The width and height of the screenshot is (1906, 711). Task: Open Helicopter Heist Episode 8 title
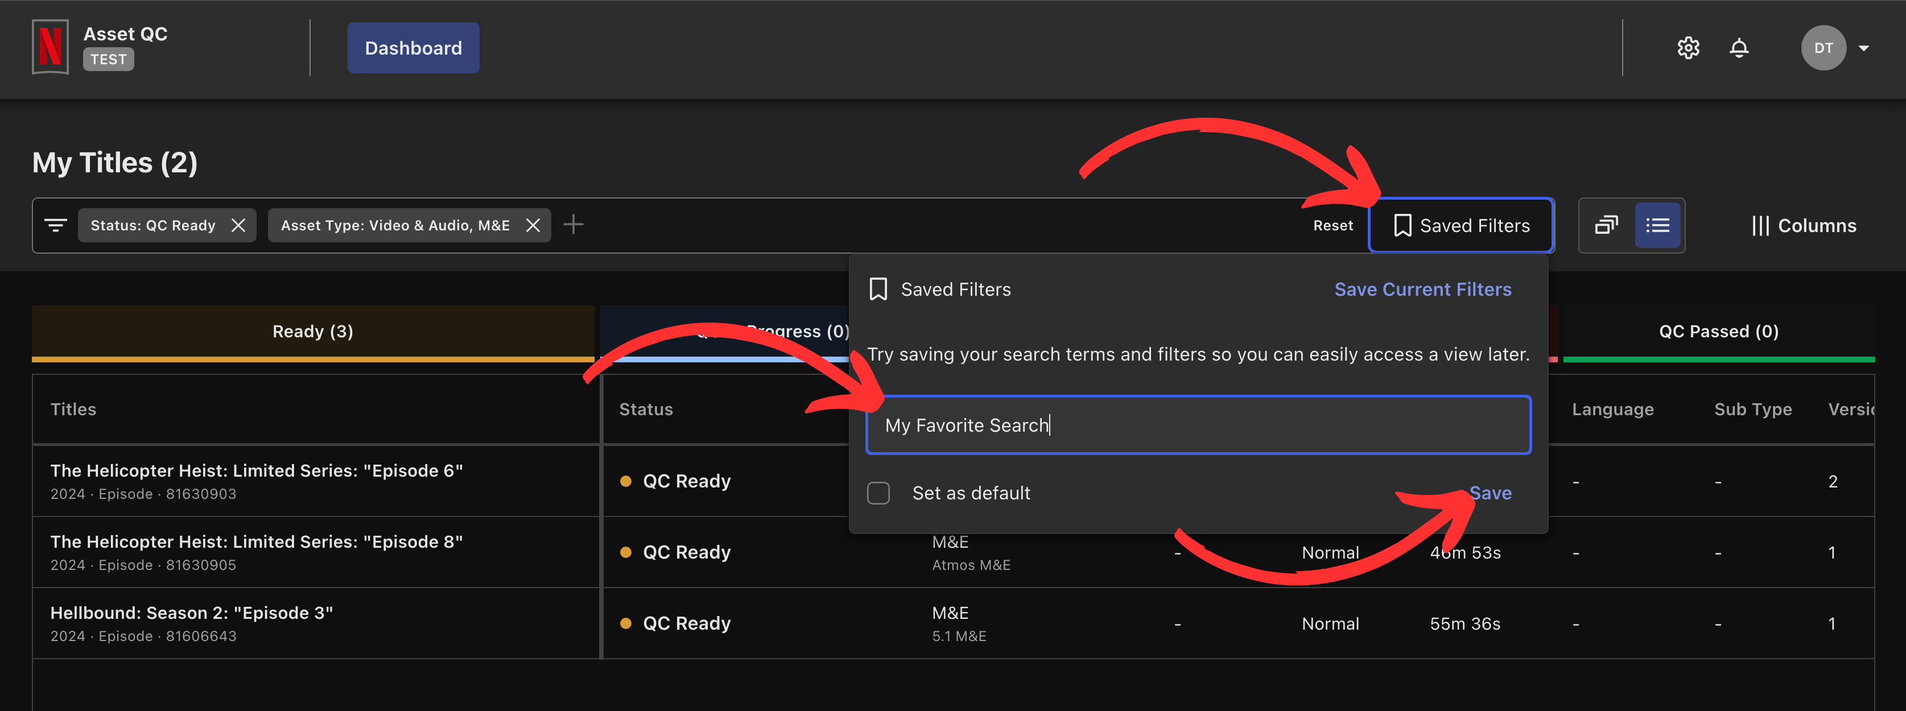(x=256, y=541)
